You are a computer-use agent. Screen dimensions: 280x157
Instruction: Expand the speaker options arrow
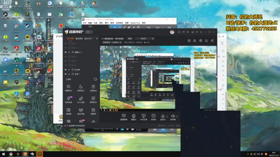click(x=177, y=117)
